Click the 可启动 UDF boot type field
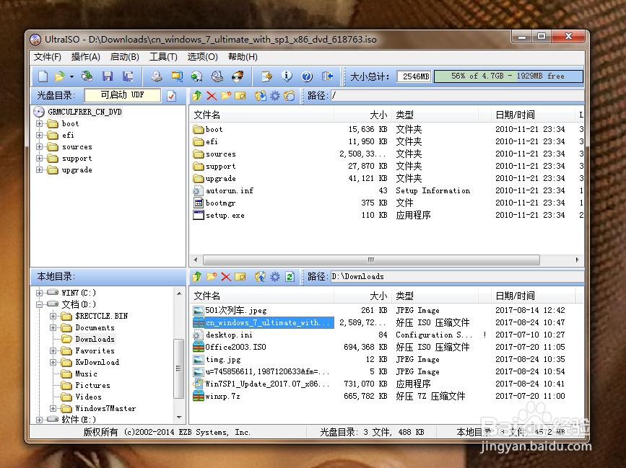Screen dimensions: 626x468 pyautogui.click(x=122, y=95)
